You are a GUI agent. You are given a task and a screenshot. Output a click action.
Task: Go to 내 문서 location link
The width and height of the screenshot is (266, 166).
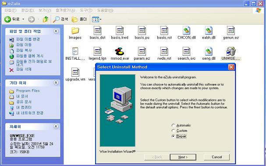22,96
